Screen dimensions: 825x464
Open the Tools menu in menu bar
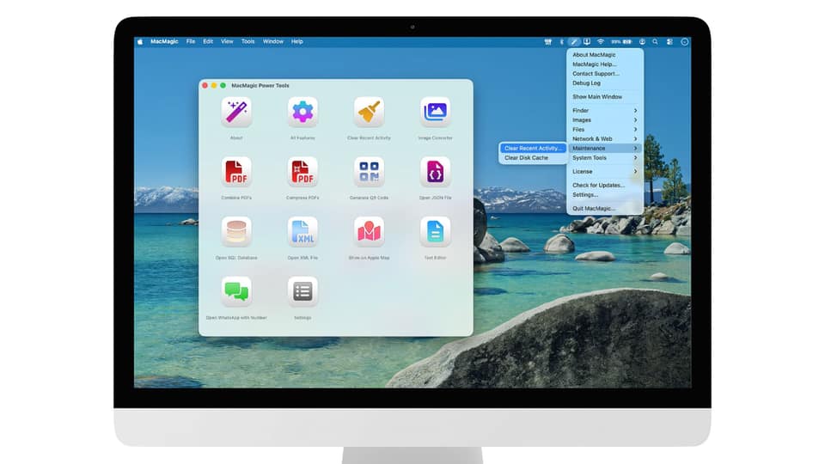tap(247, 41)
